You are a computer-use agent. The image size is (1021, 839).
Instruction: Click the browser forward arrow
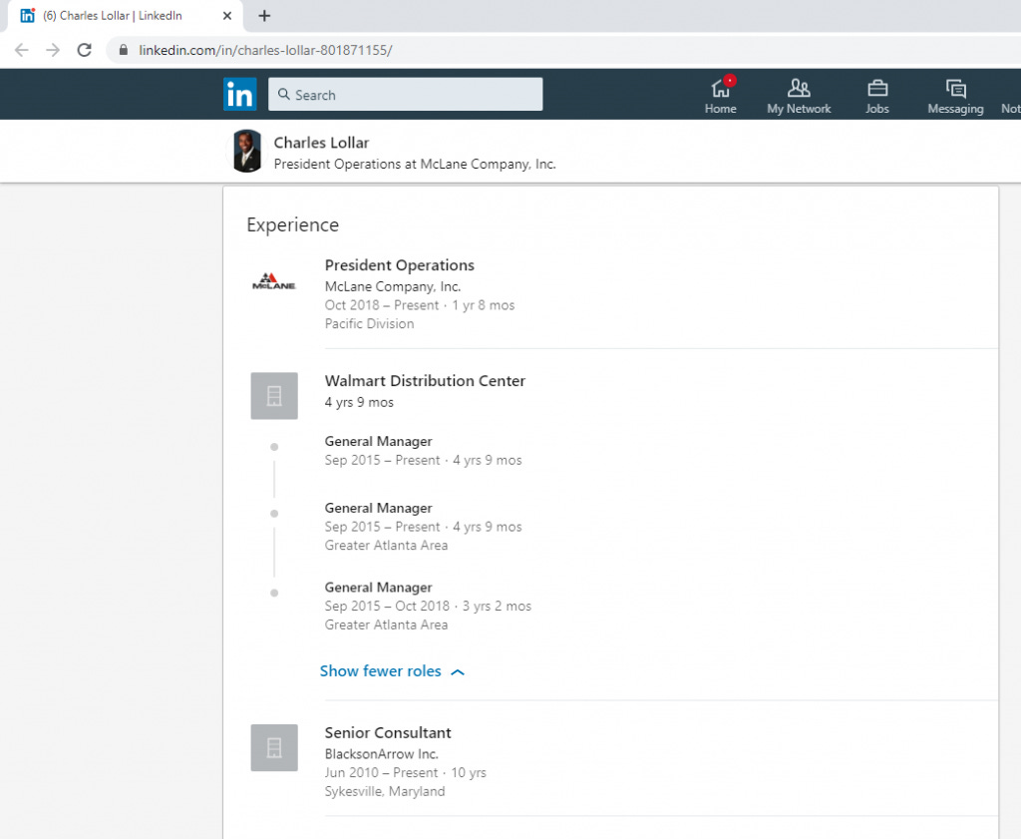[x=53, y=50]
